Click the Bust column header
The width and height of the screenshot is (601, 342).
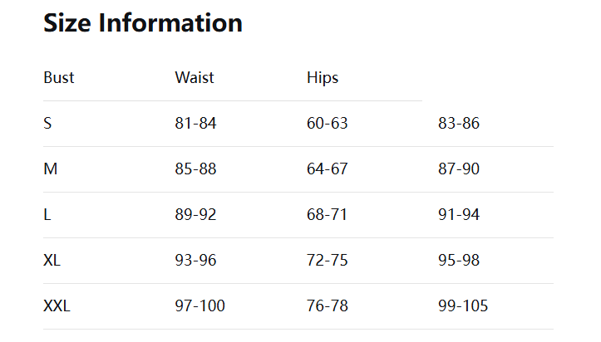(59, 78)
